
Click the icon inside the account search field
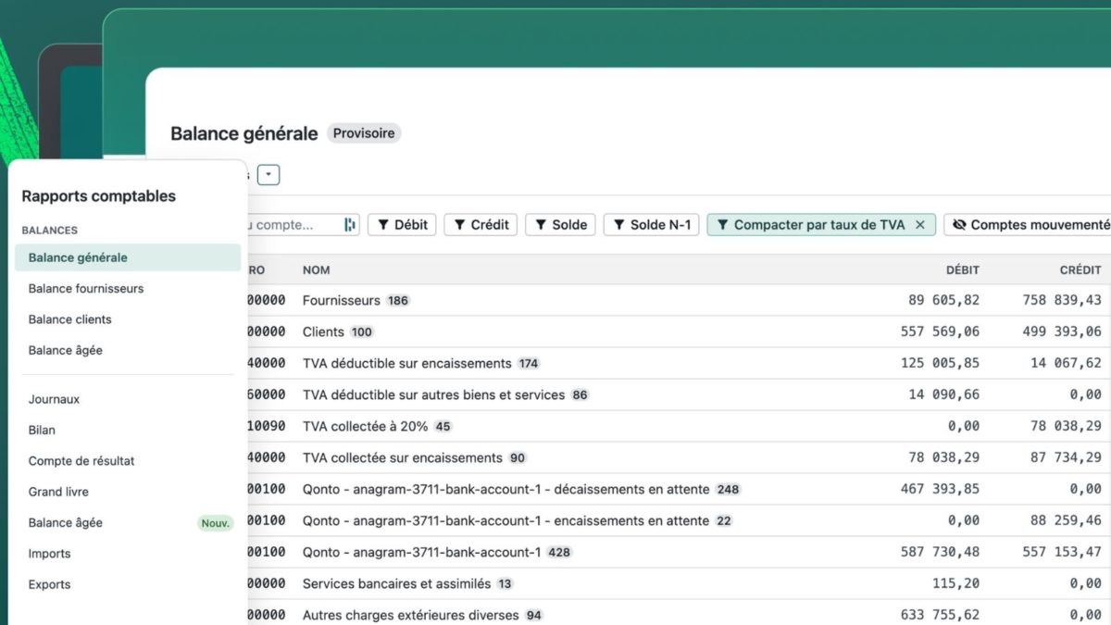[x=350, y=225]
